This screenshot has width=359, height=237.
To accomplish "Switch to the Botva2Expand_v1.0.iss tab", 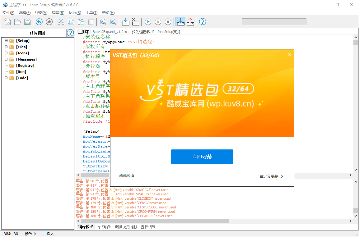I will point(110,32).
